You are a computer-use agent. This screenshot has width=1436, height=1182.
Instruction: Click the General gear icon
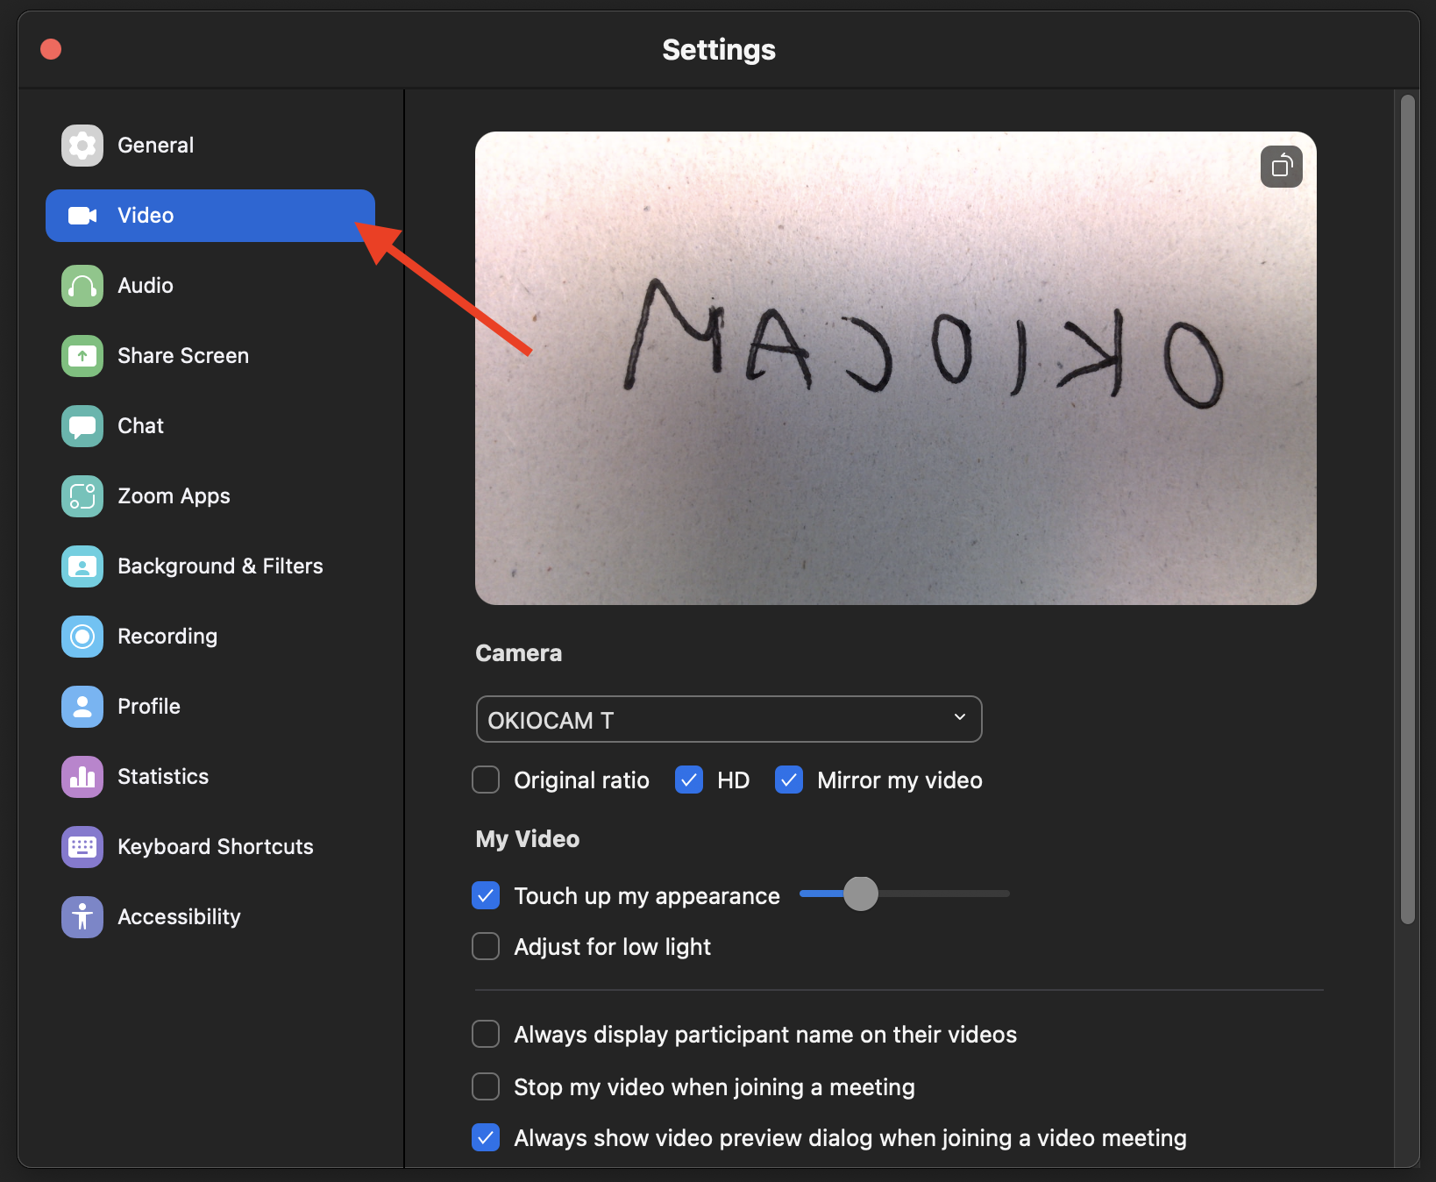click(x=82, y=146)
